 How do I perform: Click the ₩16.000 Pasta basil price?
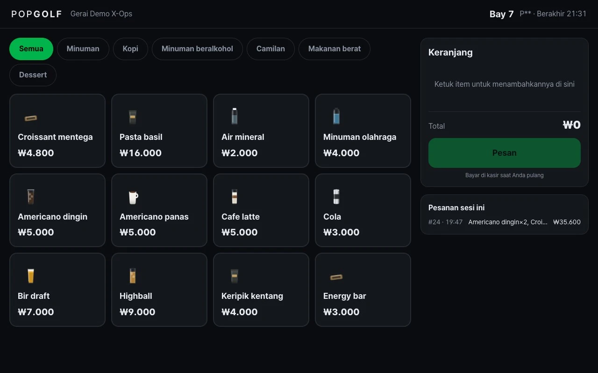point(141,153)
